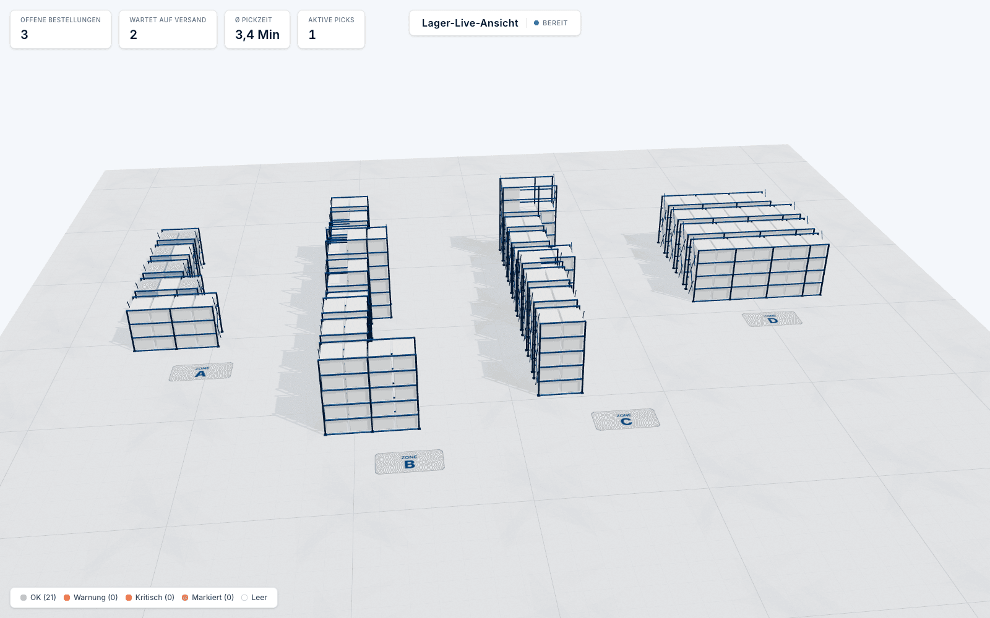Click the Kritisch (0) legend entry
990x618 pixels.
(150, 598)
